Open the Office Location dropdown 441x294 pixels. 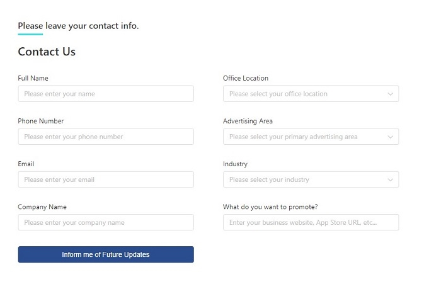[311, 94]
